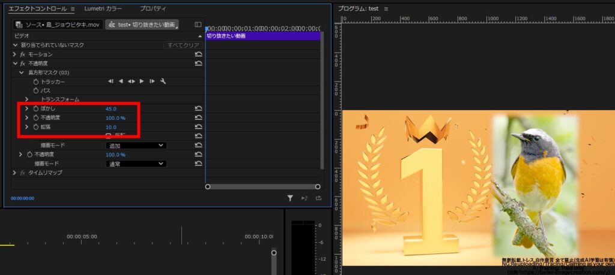The width and height of the screenshot is (615, 275).
Task: Collapse the ビデオ section with the up arrow
Action: click(199, 36)
